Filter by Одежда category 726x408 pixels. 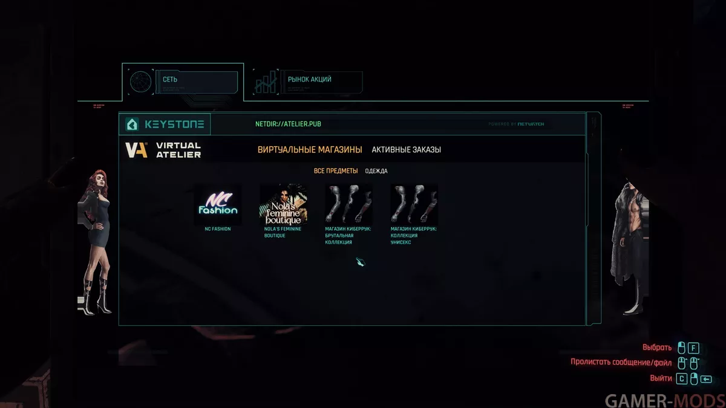376,171
